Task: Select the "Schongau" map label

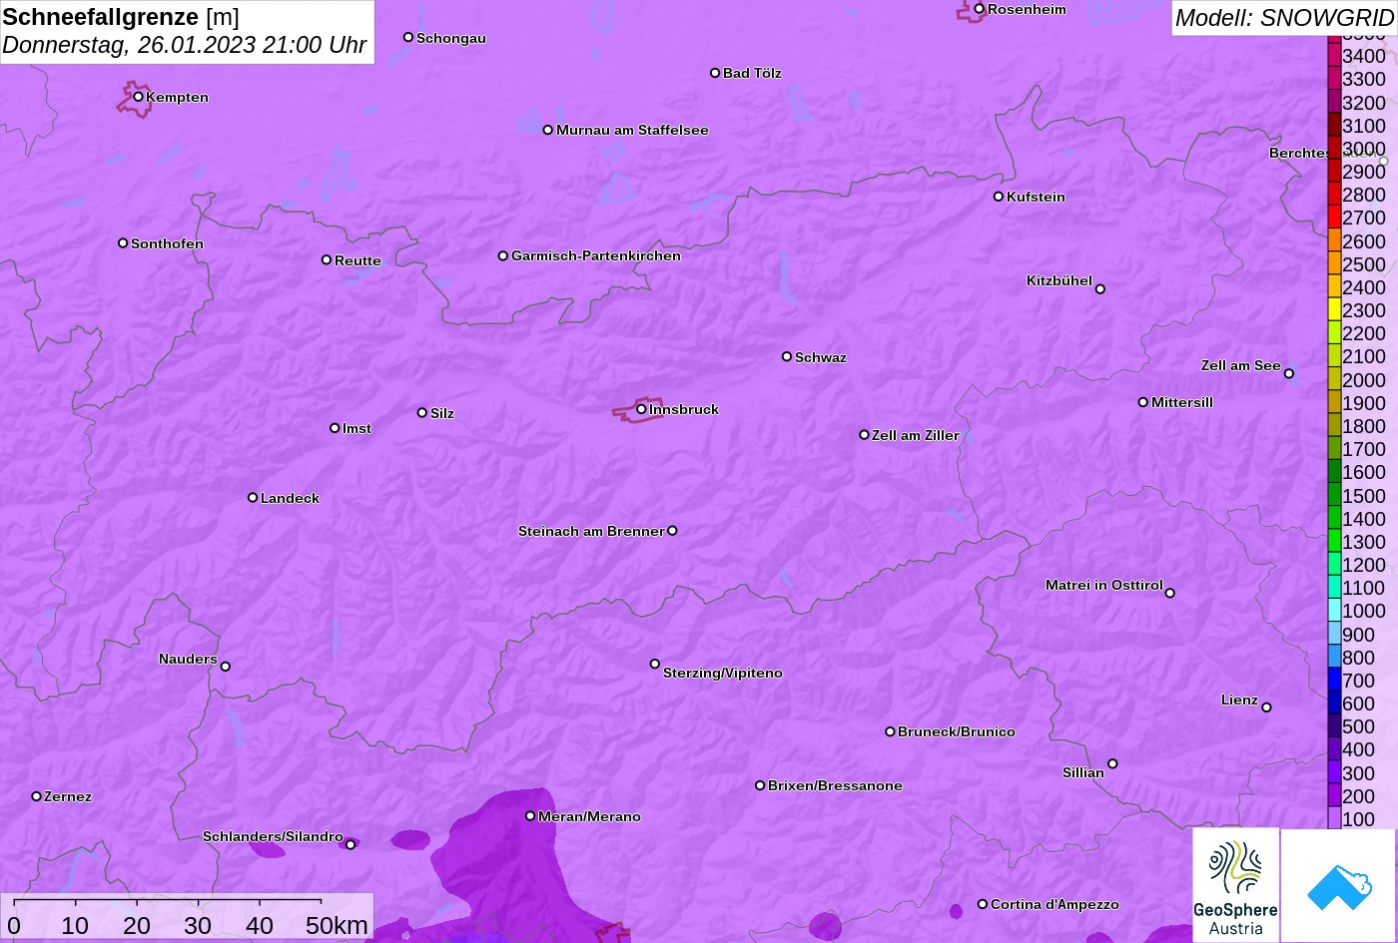Action: click(451, 39)
